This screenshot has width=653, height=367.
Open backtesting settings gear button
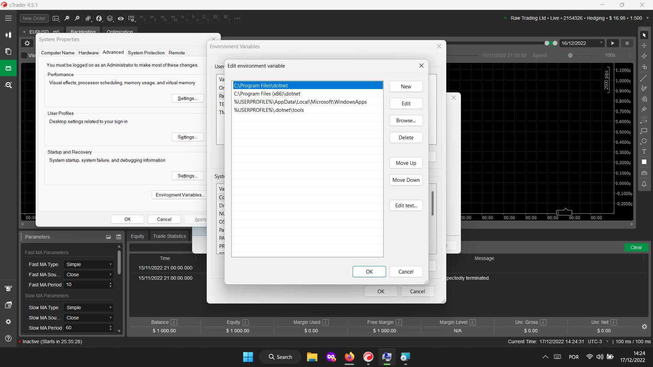tap(27, 43)
